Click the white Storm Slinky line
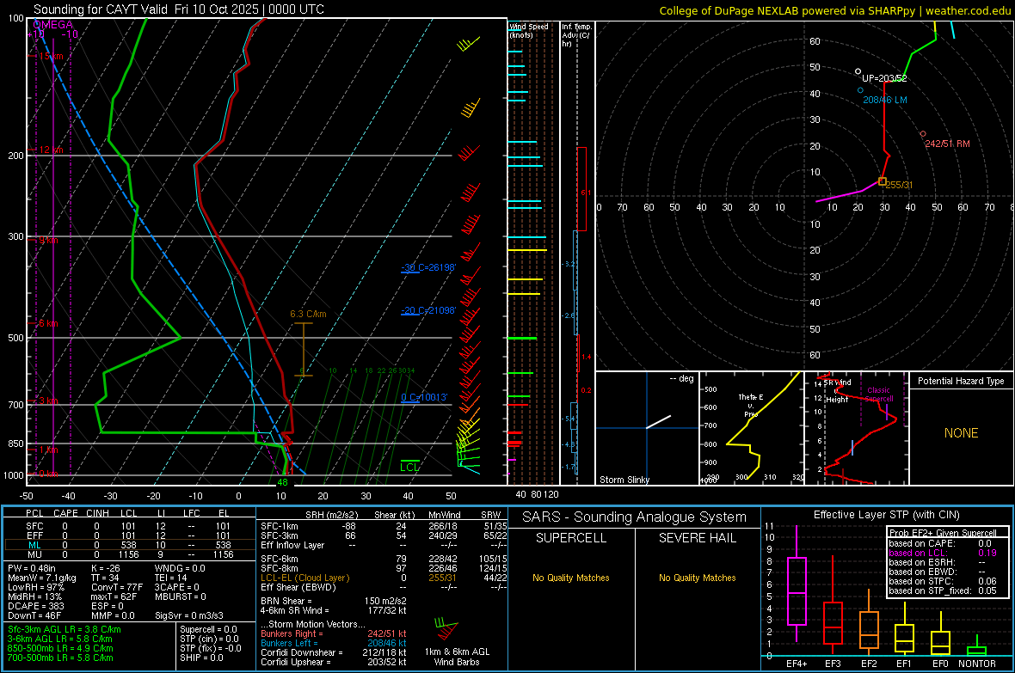 click(x=658, y=422)
